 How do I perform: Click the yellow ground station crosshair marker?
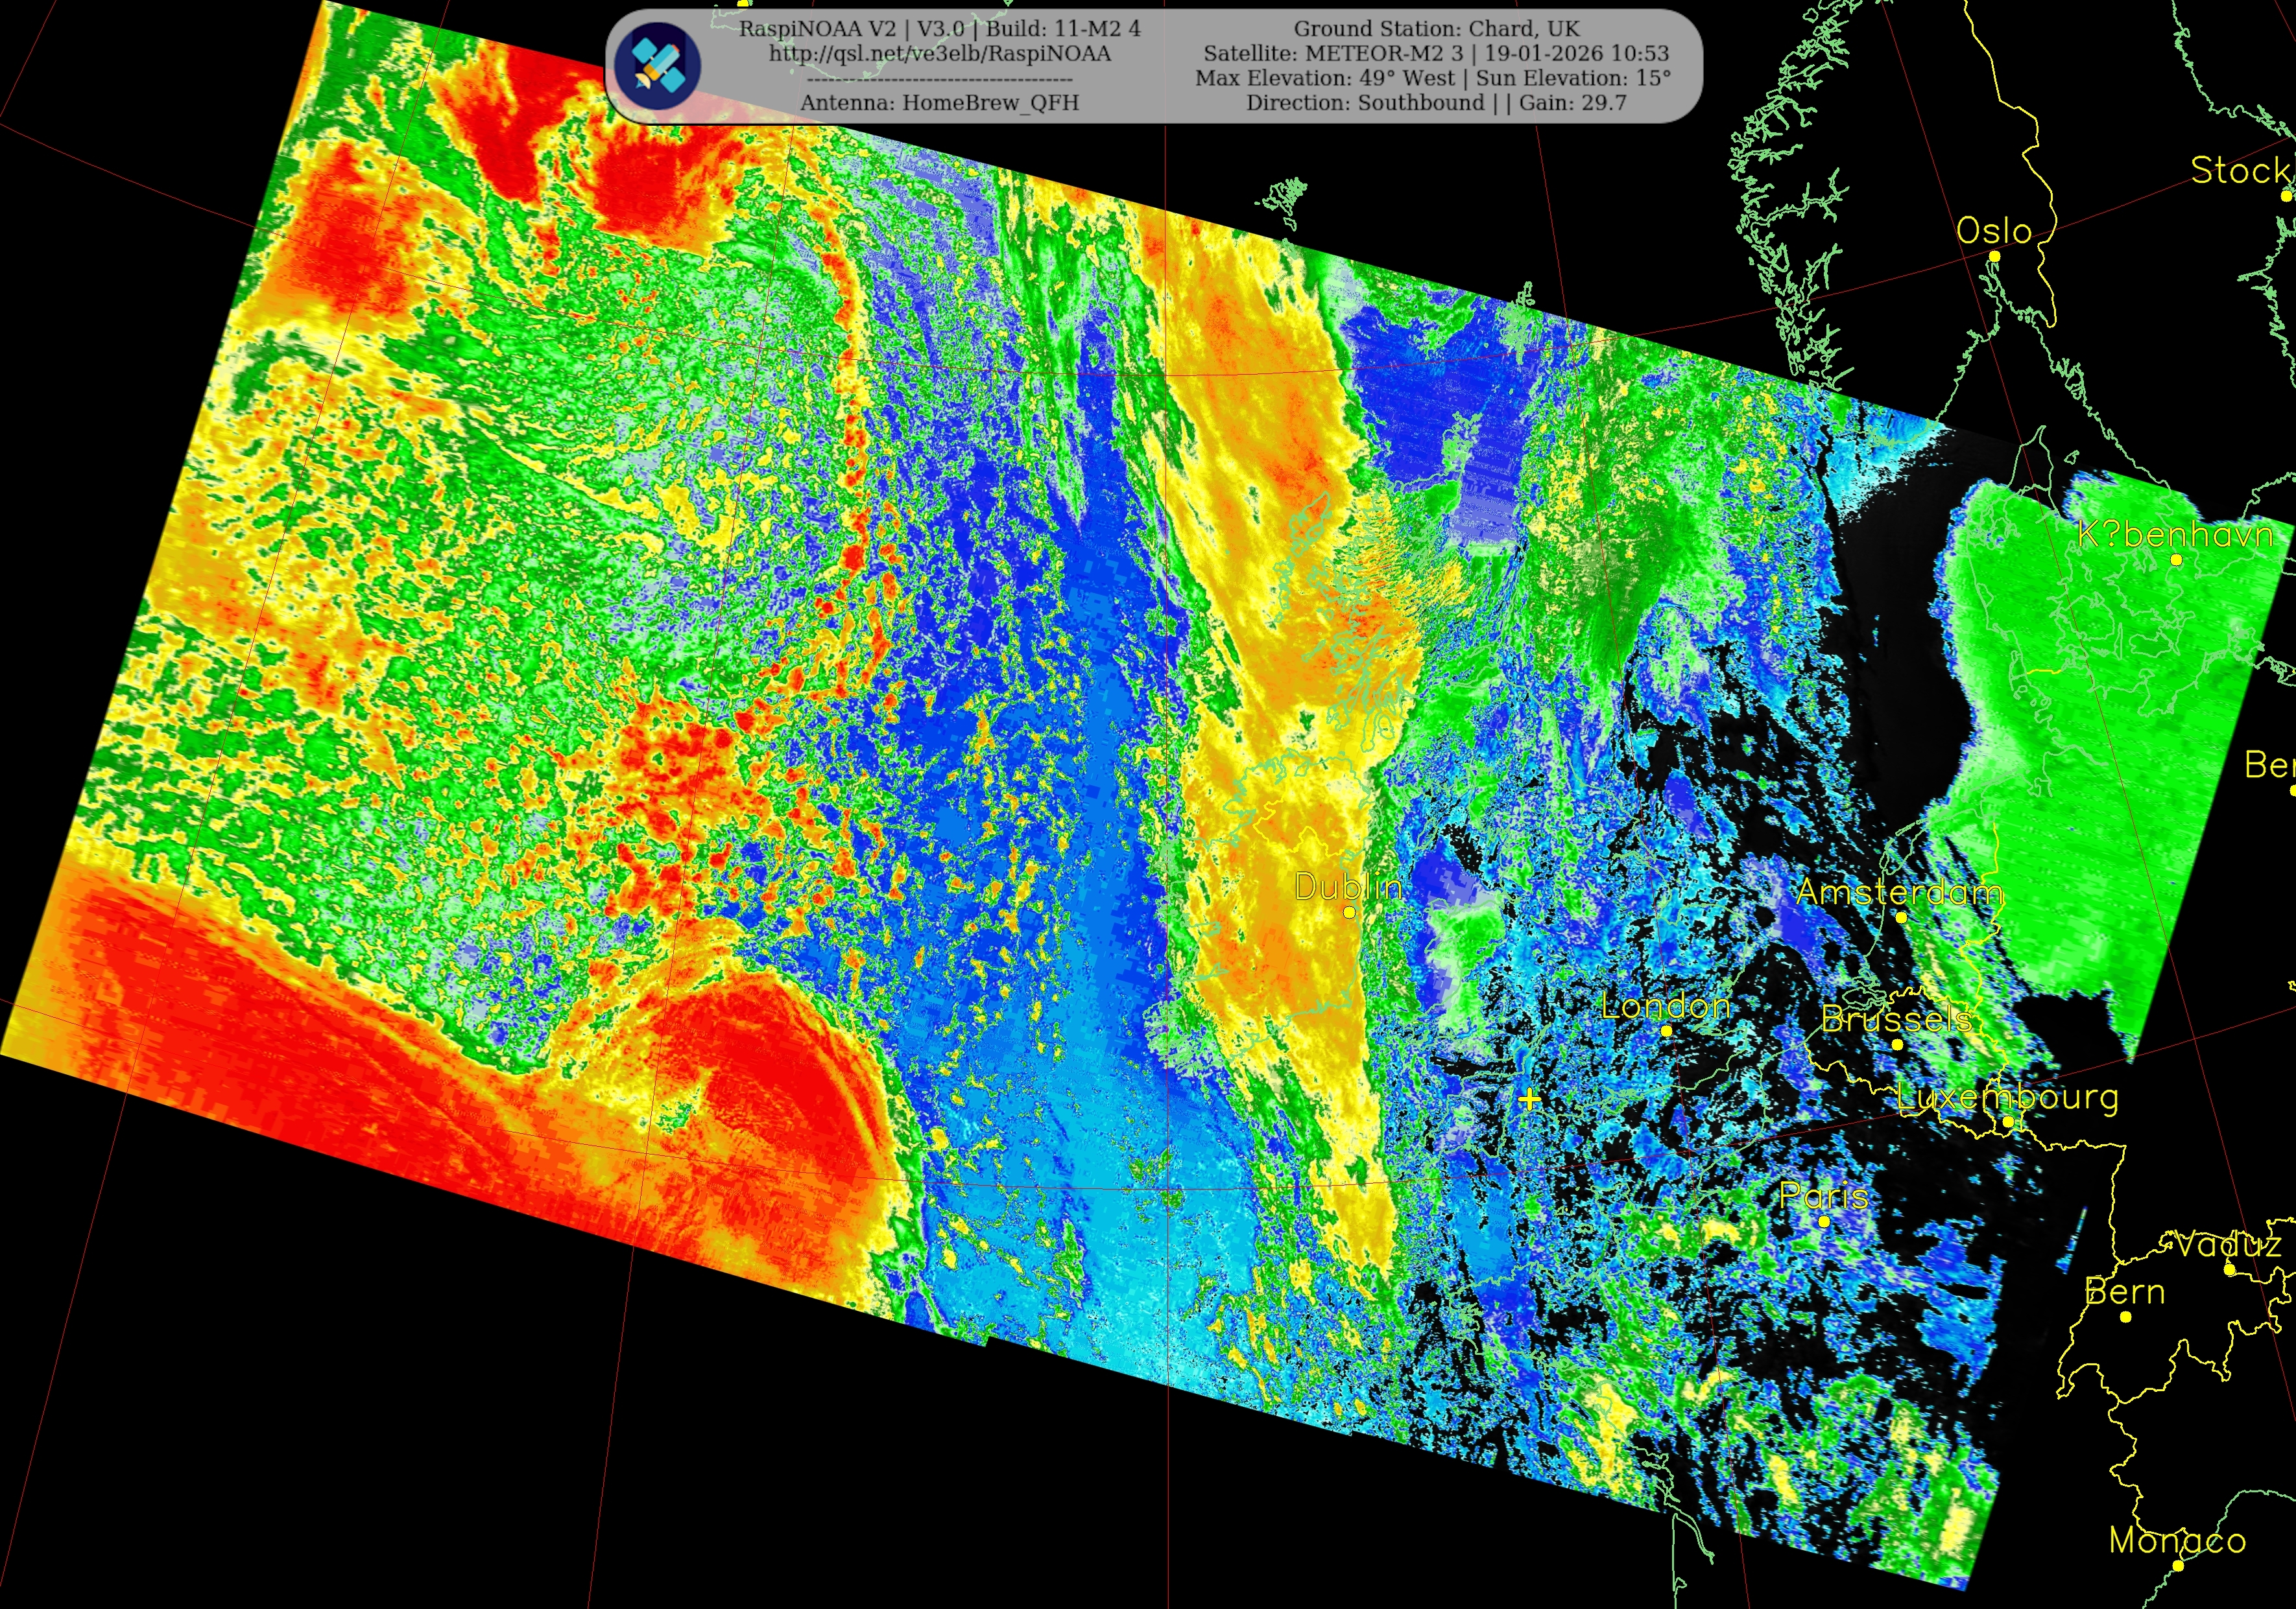1529,1100
